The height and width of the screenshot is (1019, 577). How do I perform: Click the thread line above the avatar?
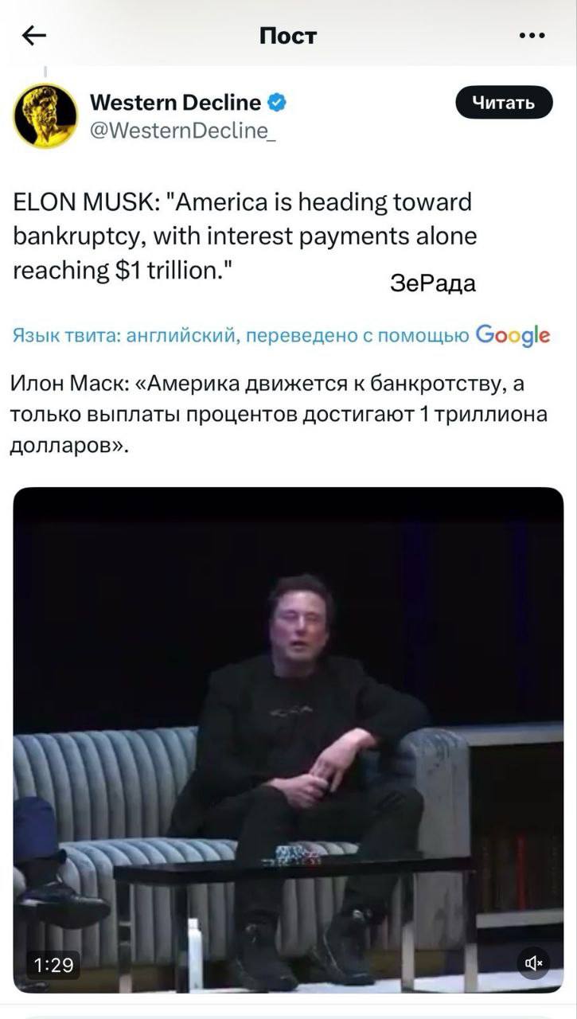coord(45,73)
